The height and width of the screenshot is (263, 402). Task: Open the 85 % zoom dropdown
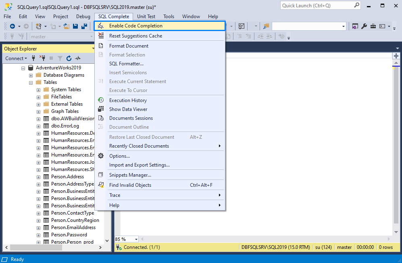click(x=136, y=239)
